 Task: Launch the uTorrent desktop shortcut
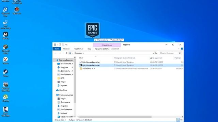(x=5, y=98)
